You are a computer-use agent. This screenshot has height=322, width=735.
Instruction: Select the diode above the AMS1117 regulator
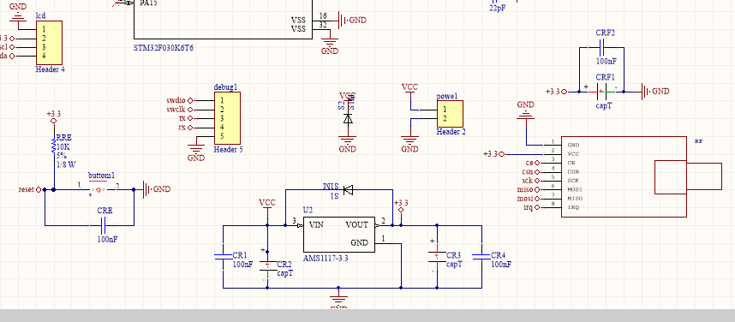click(x=349, y=190)
